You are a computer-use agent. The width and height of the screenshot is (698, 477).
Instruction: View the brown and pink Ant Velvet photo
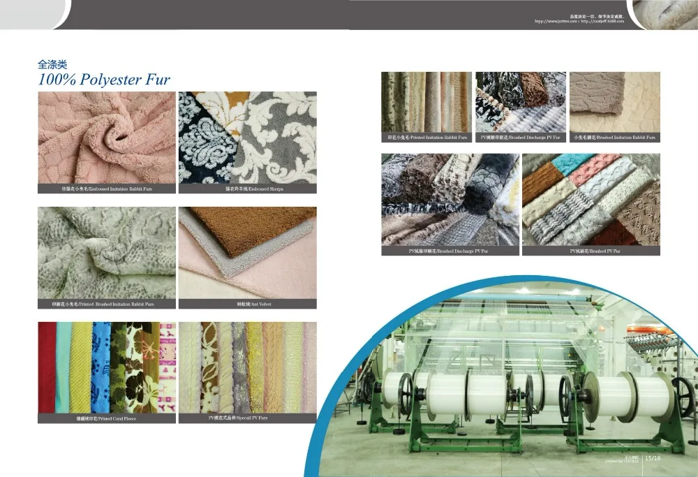[x=248, y=253]
